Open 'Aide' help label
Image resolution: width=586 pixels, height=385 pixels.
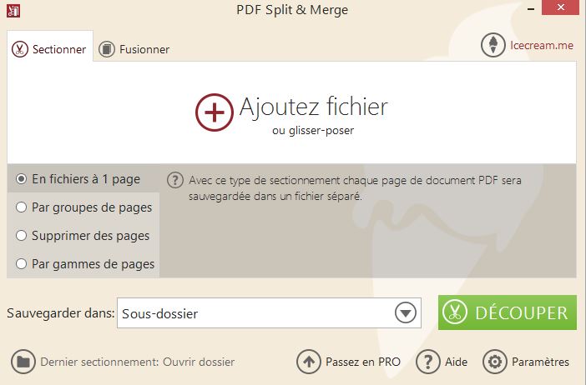pos(456,362)
